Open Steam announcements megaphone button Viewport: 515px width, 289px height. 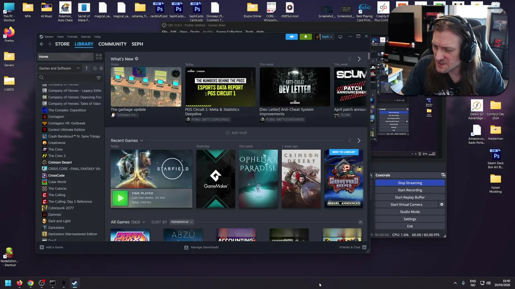[292, 37]
